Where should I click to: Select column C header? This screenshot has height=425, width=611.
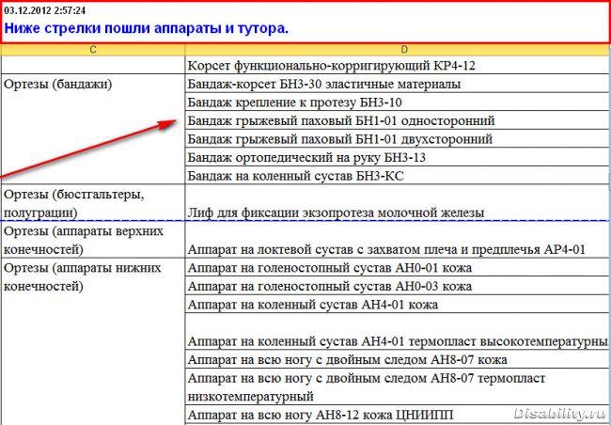pos(93,50)
